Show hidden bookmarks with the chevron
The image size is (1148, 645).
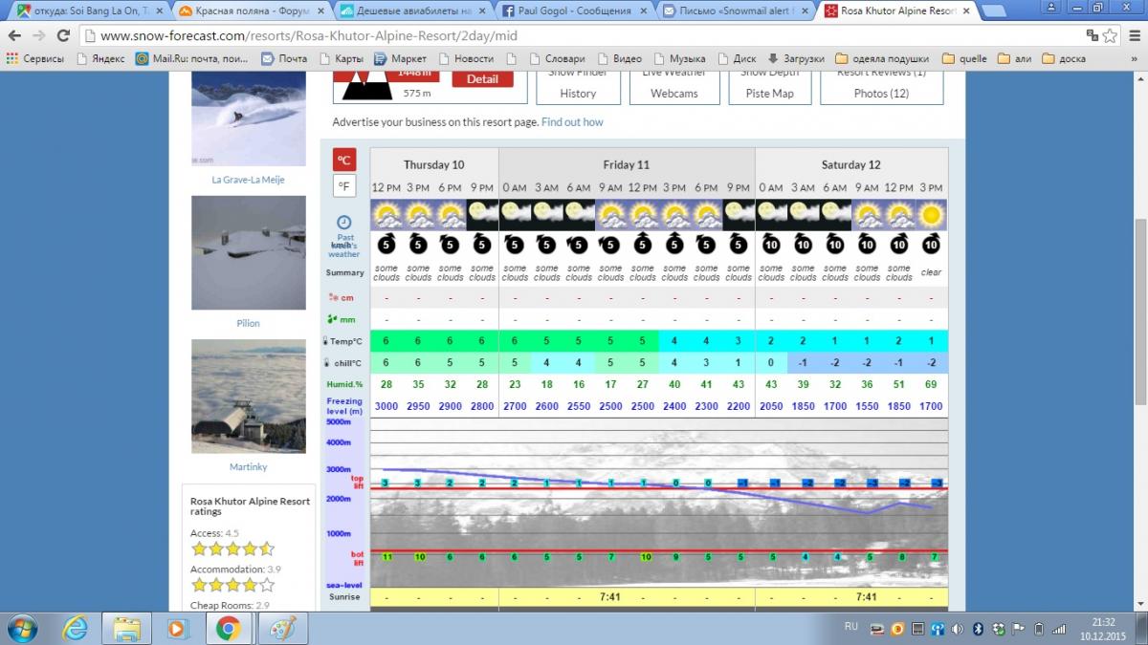point(1136,58)
